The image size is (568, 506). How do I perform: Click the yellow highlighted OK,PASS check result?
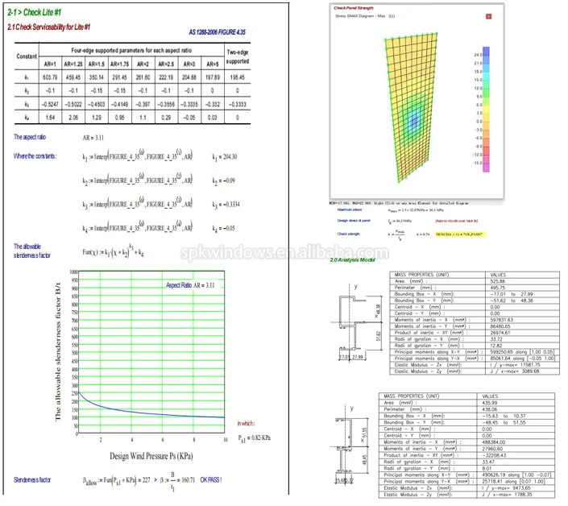(x=460, y=234)
